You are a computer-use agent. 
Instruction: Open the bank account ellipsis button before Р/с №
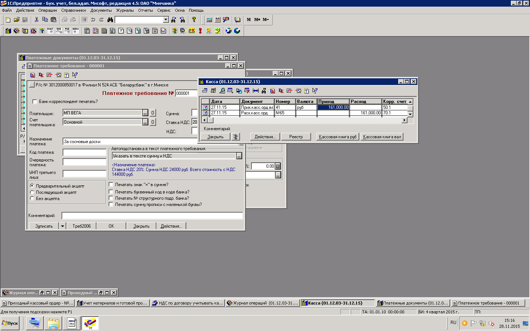click(32, 85)
